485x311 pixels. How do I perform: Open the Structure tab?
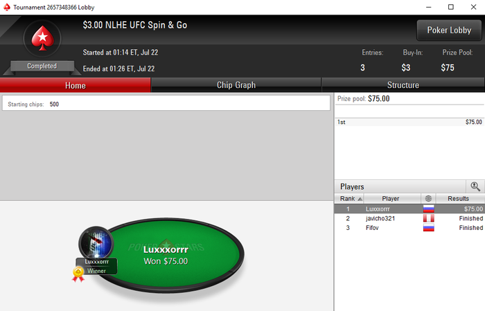click(x=403, y=85)
